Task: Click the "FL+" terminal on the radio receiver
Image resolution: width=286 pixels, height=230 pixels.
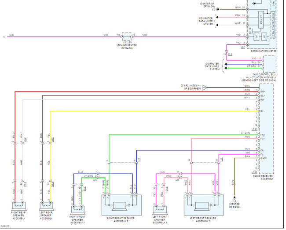Action: (x=263, y=139)
